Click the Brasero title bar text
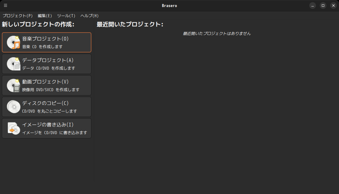The height and width of the screenshot is (194, 339). [169, 6]
